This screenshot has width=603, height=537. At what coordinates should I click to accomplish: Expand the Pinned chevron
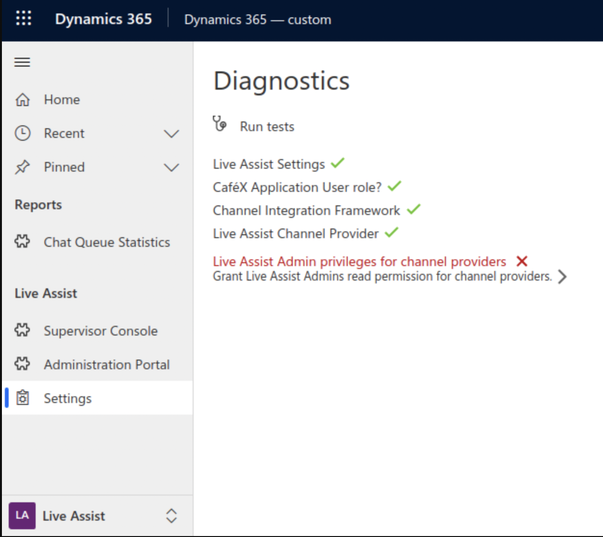click(x=171, y=167)
